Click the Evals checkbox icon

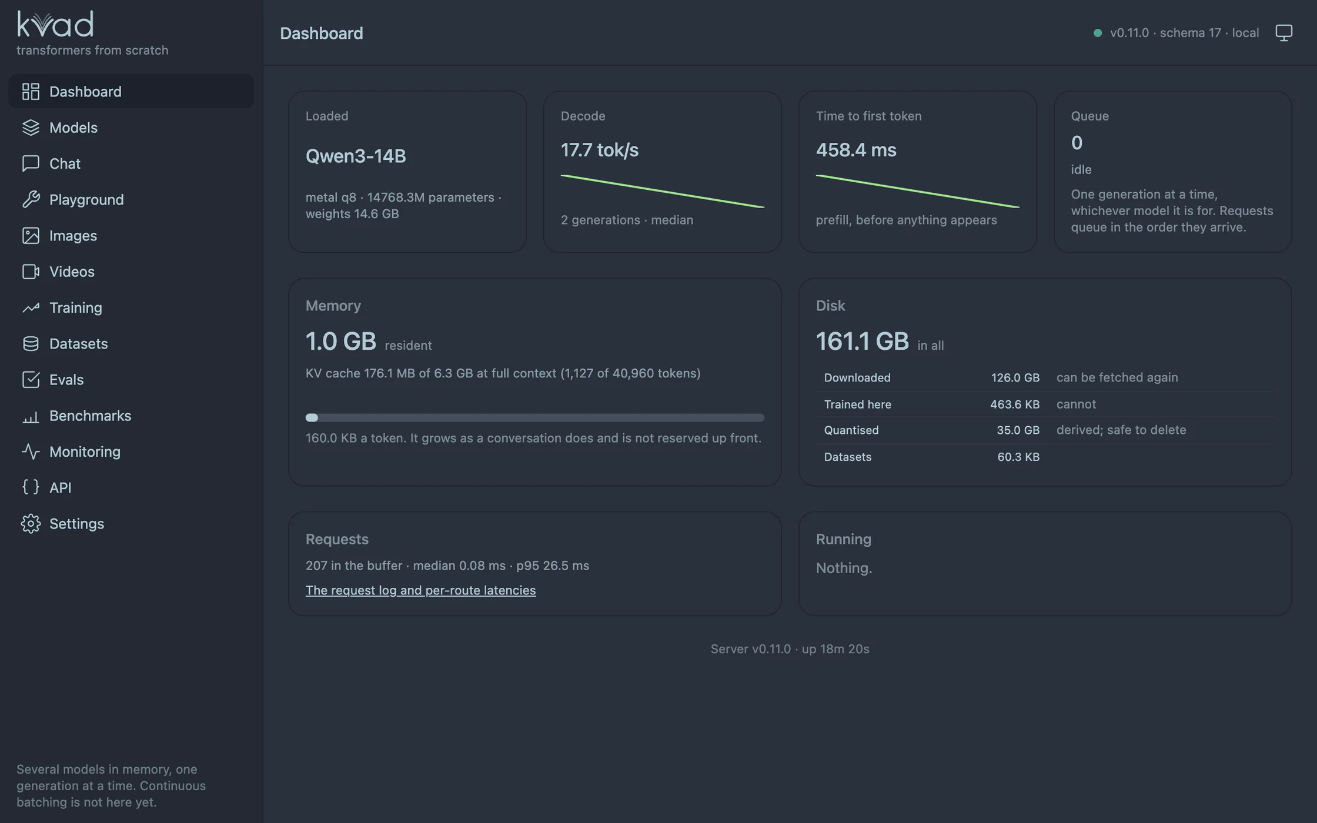pos(31,379)
